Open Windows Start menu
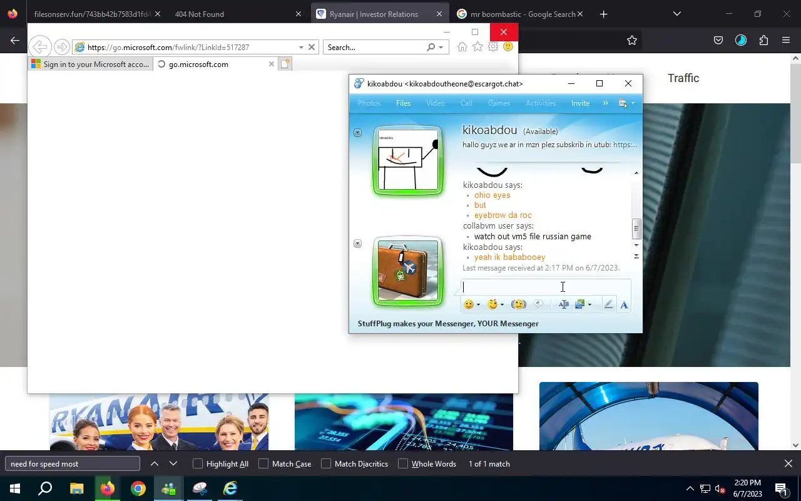 click(x=15, y=488)
